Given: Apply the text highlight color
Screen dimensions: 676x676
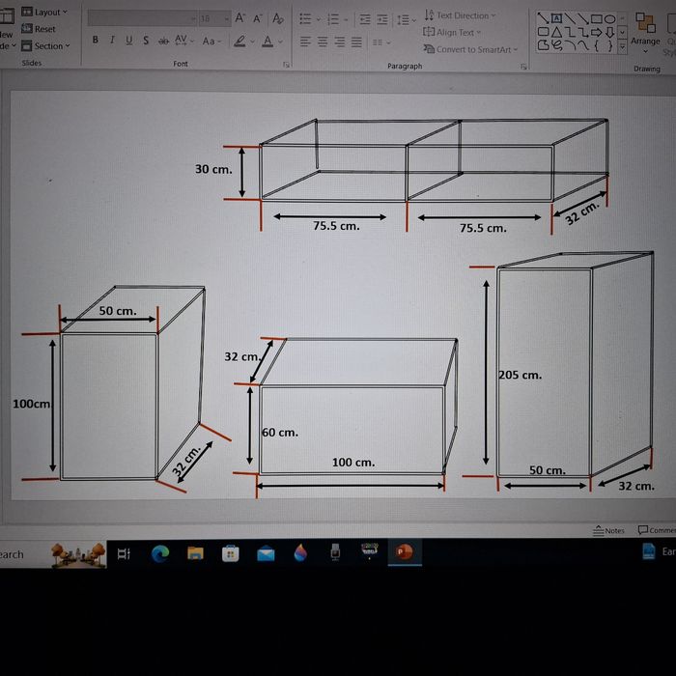Looking at the screenshot, I should 239,42.
